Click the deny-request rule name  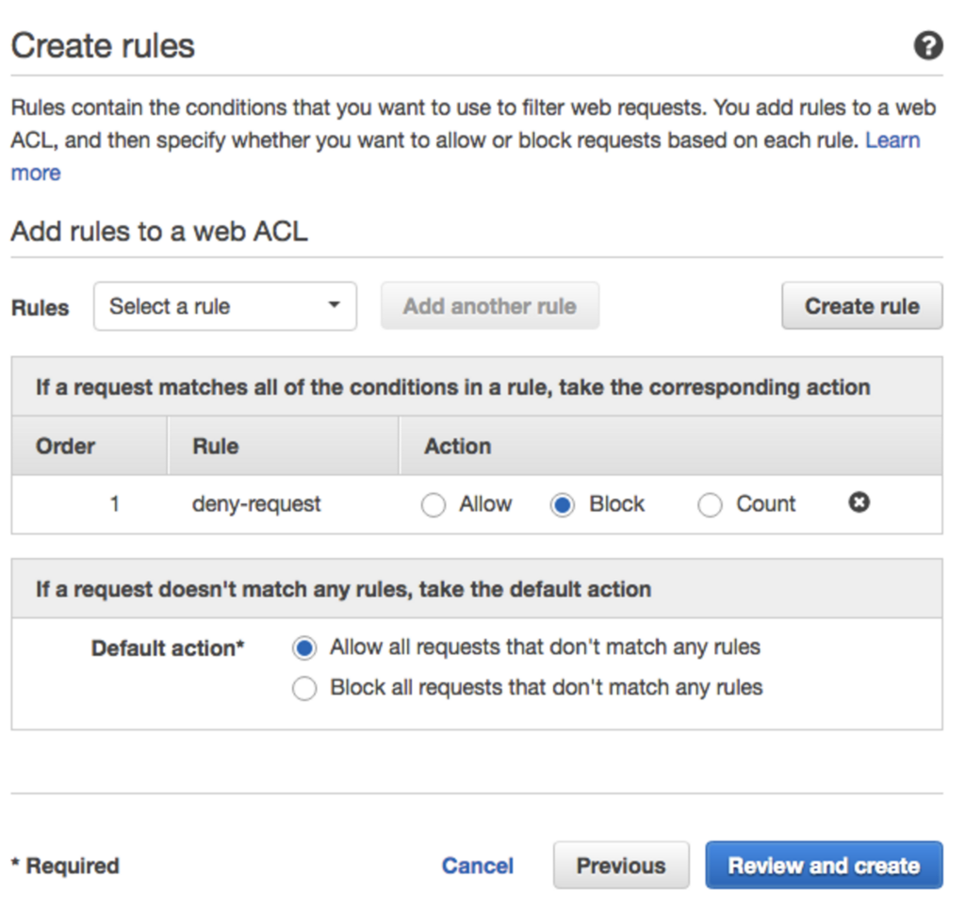[256, 504]
